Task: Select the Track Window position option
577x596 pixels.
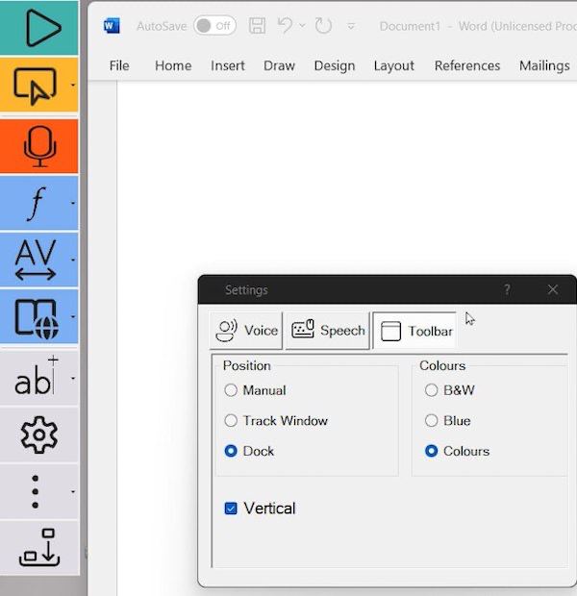Action: 231,420
